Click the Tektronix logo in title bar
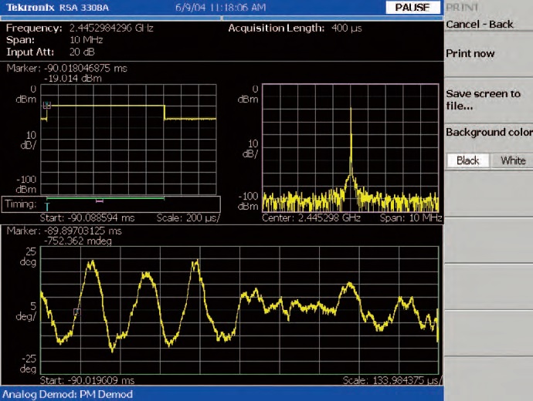Image resolution: width=533 pixels, height=401 pixels. tap(29, 7)
